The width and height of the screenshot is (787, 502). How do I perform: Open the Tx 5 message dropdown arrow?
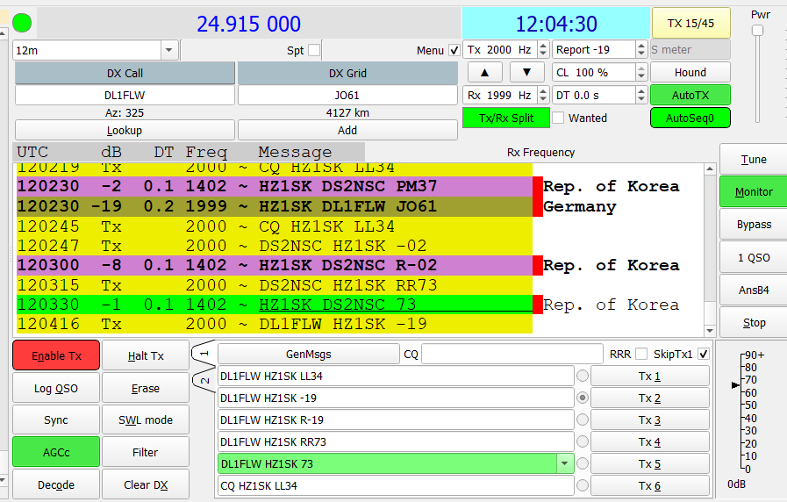[565, 463]
